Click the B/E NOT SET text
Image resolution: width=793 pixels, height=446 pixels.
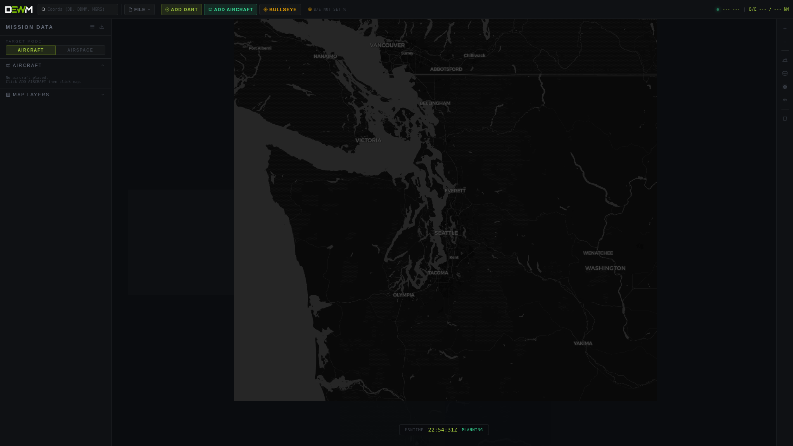coord(327,9)
